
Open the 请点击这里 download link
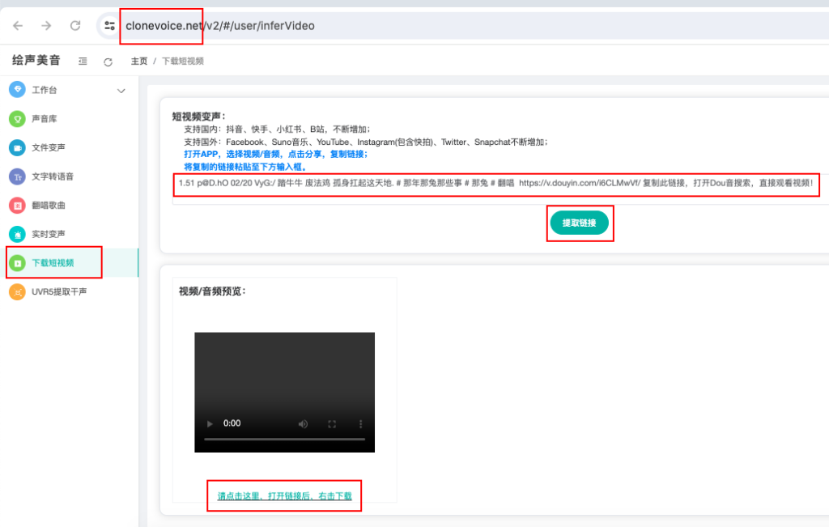[284, 495]
